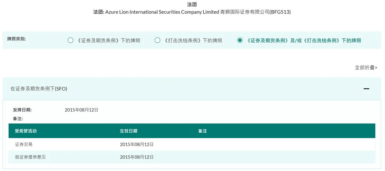Click the effective date of 就证券提供意见
This screenshot has height=171, width=385.
[137, 157]
